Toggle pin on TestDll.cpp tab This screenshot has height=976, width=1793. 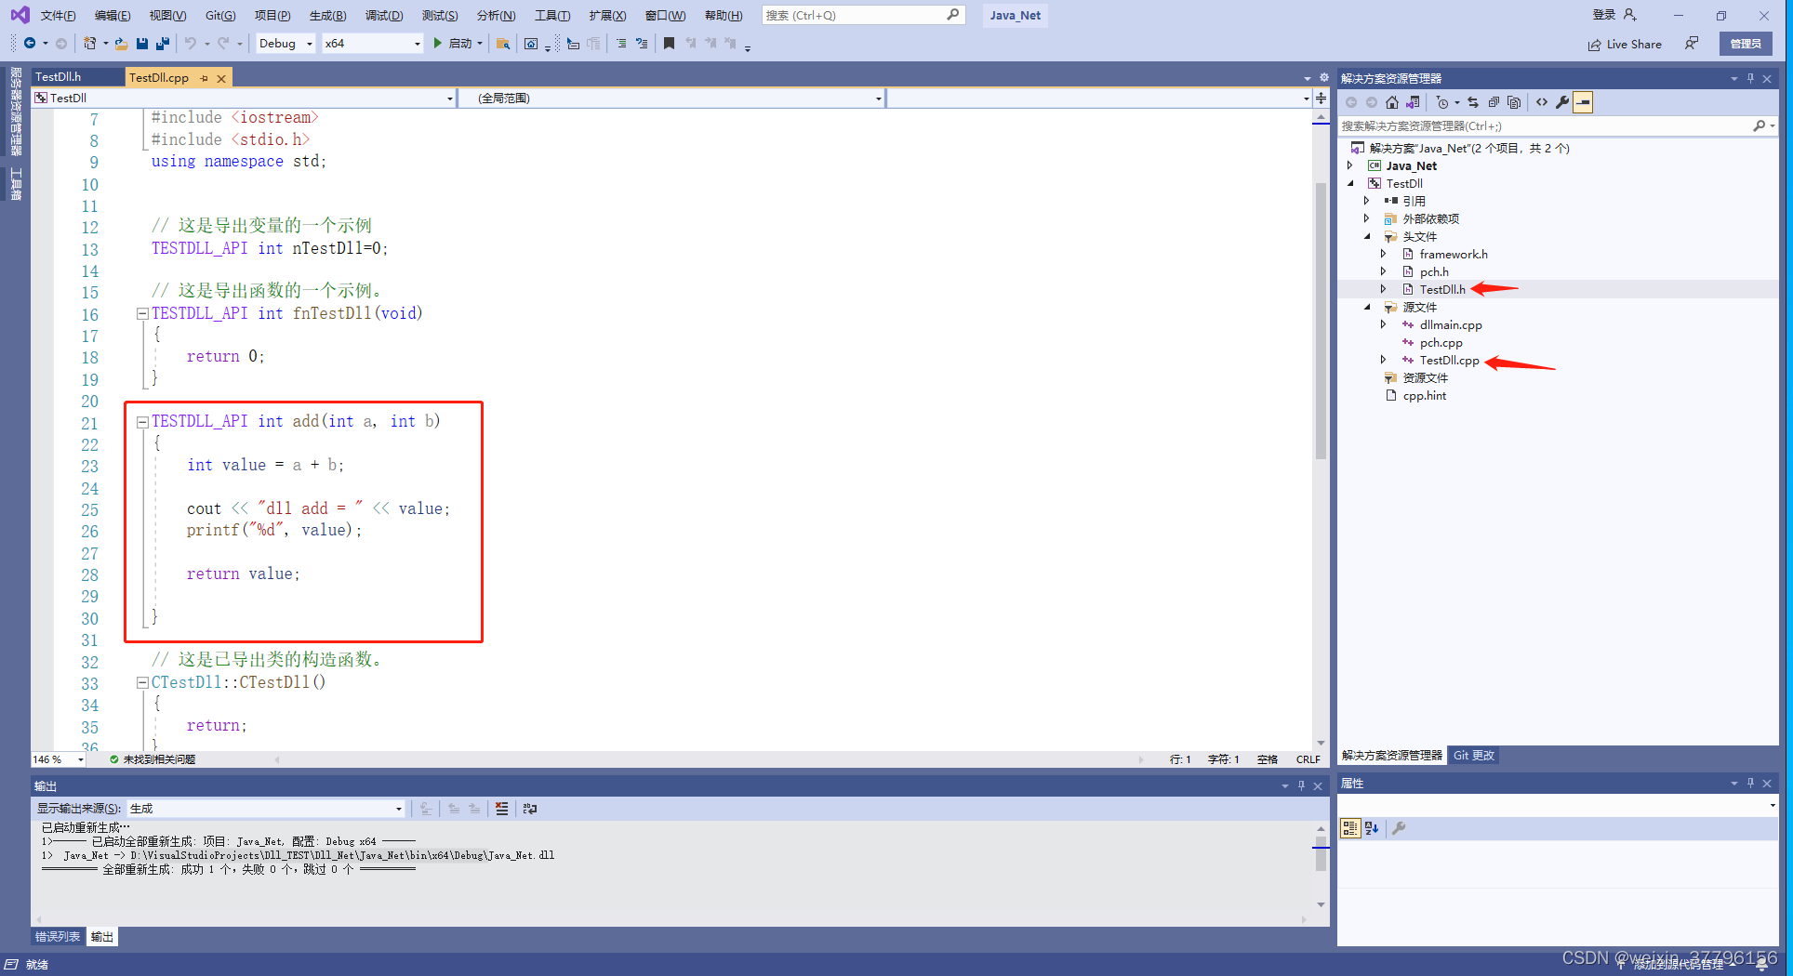[205, 78]
